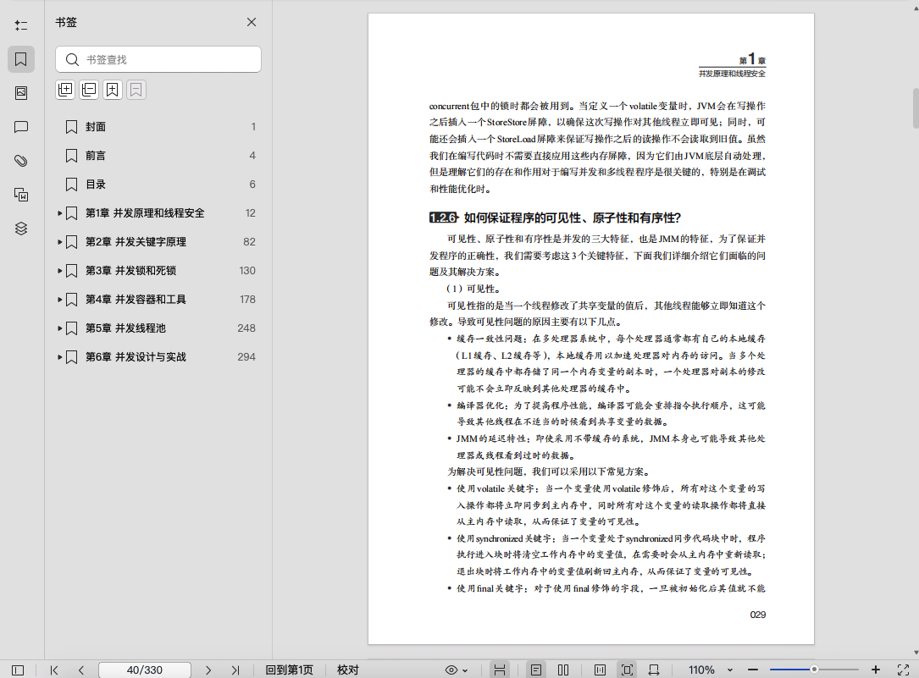Expand 第1章 并发原理和线程安全 bookmark
This screenshot has width=919, height=678.
[60, 213]
